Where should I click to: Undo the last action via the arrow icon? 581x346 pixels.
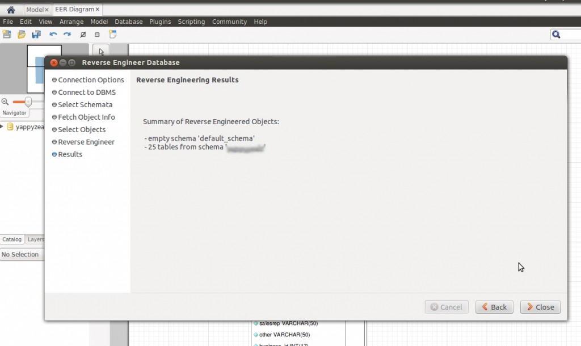point(52,34)
